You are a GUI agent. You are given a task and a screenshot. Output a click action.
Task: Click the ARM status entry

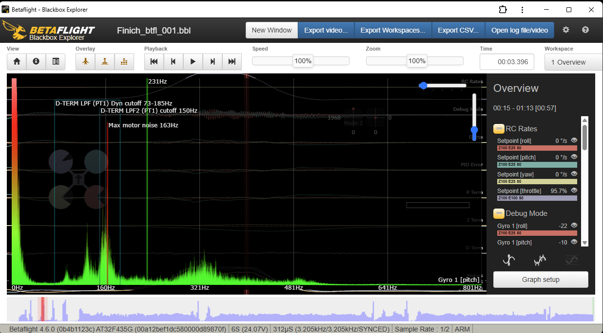462,329
